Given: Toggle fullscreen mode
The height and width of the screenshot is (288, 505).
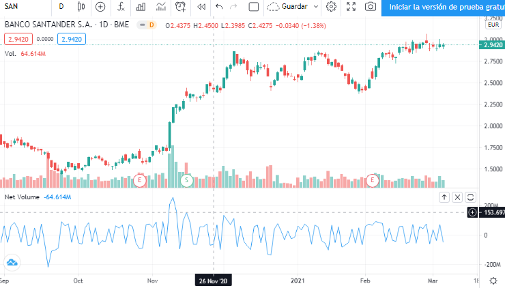Looking at the screenshot, I should 351,6.
